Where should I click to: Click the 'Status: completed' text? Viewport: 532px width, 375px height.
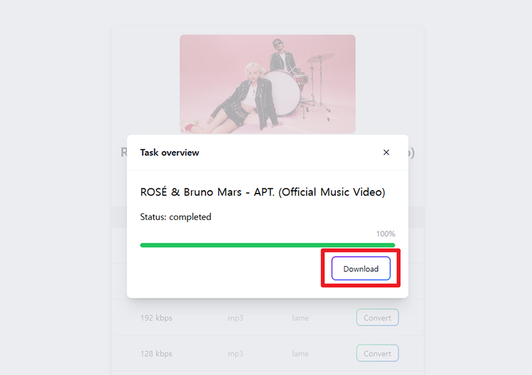click(x=176, y=217)
